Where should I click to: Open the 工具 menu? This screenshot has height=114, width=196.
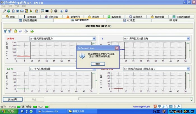[17, 6]
